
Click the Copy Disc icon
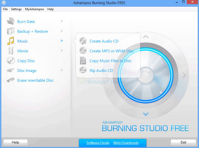[x=11, y=61]
